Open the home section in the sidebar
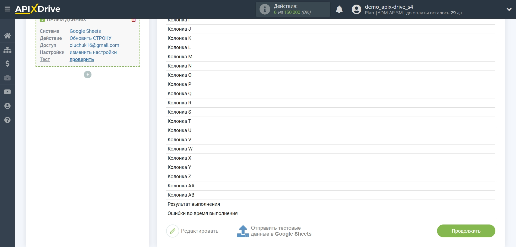This screenshot has height=247, width=516. click(7, 36)
